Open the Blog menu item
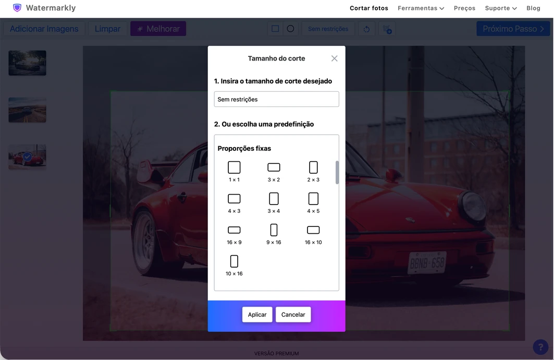Screen dimensions: 554x360 tap(533, 8)
